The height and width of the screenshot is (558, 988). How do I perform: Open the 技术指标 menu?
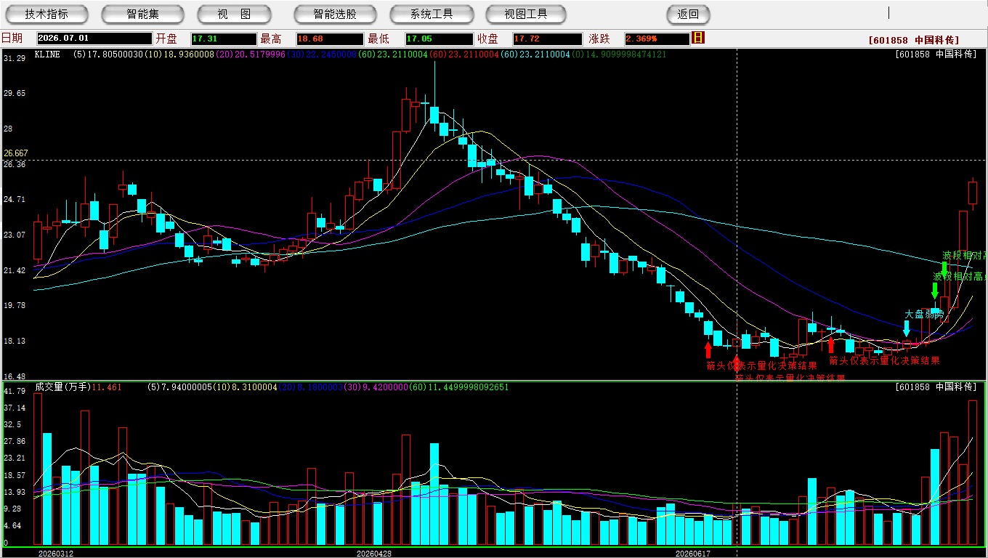tap(46, 14)
